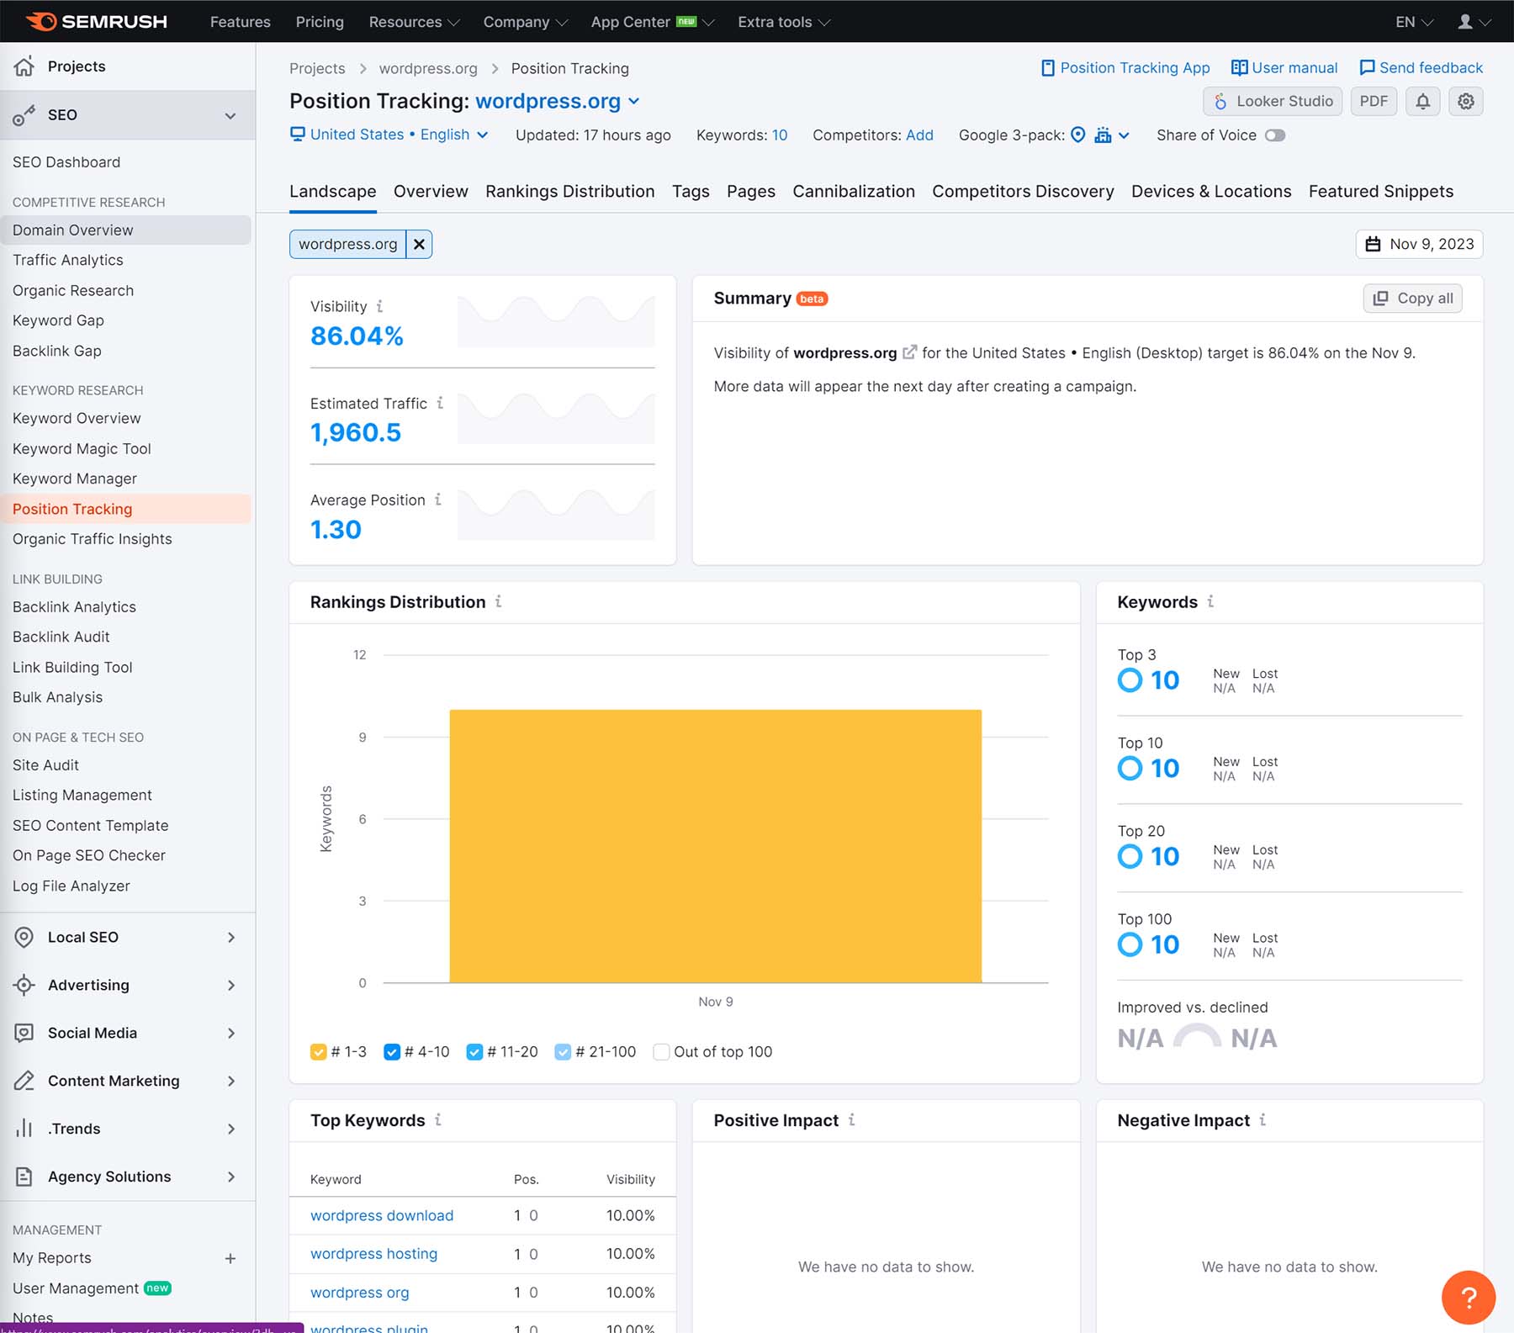The height and width of the screenshot is (1333, 1514).
Task: Remove the wordpress.org filter chip
Action: point(419,244)
